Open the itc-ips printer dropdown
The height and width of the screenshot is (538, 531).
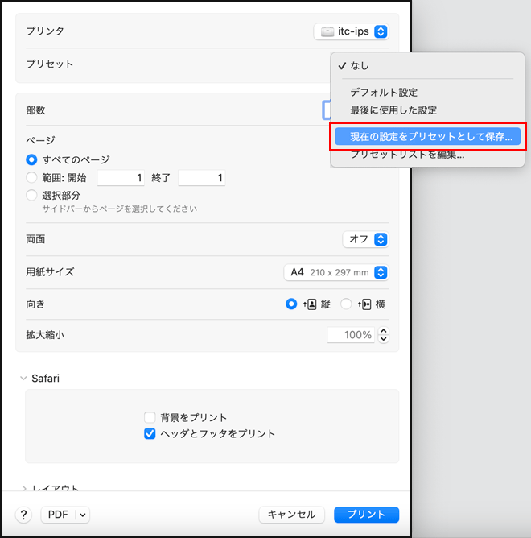coord(352,31)
